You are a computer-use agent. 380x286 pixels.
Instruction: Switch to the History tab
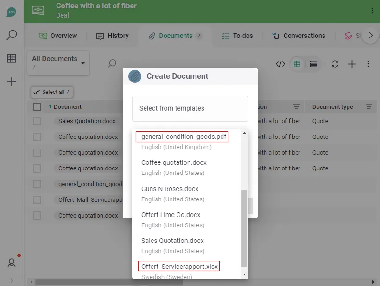[x=113, y=36]
